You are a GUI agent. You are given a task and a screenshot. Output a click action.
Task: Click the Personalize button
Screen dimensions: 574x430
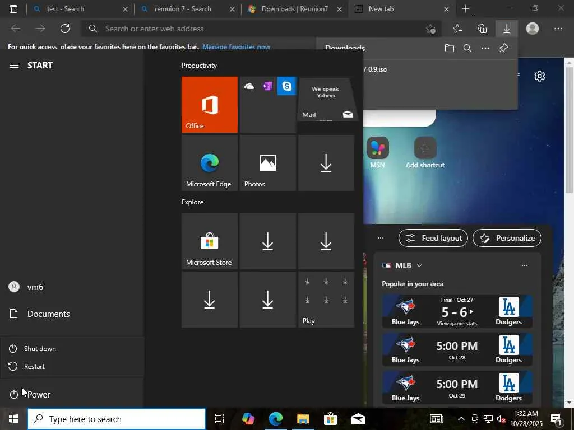(x=507, y=238)
